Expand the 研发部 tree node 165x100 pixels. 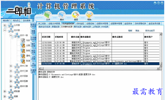(5, 91)
